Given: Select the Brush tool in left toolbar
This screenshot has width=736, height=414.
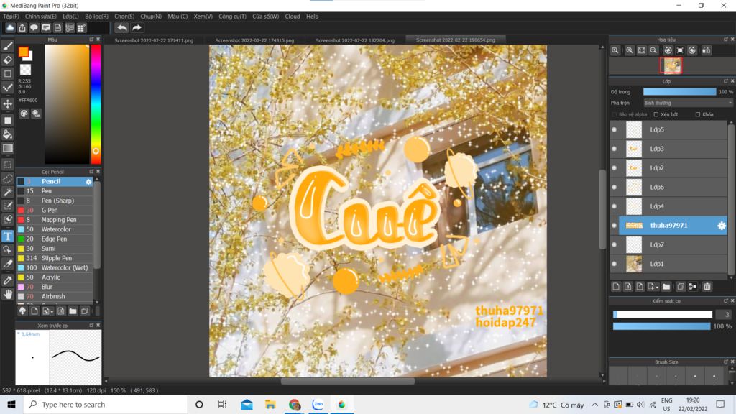Looking at the screenshot, I should click(x=8, y=45).
